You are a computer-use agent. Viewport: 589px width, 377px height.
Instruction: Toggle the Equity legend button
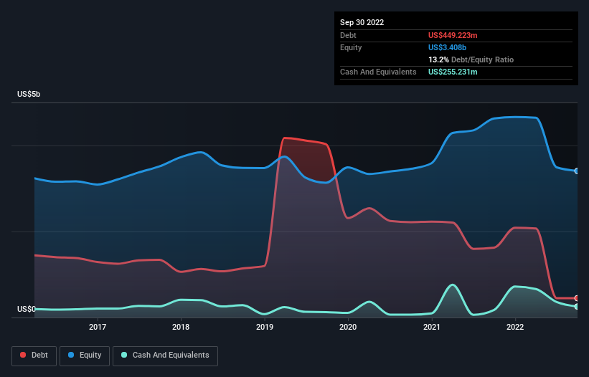tap(85, 355)
